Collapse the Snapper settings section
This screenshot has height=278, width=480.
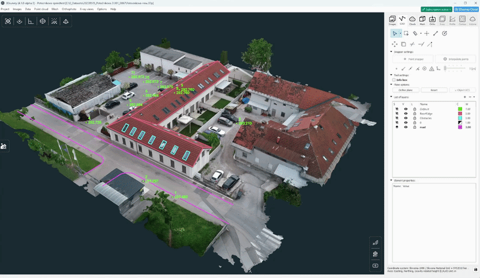coord(391,52)
